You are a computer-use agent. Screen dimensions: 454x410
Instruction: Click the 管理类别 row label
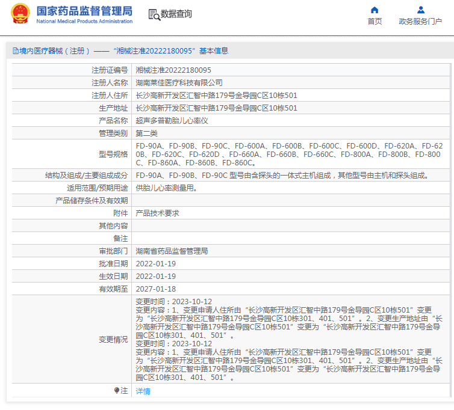[113, 133]
